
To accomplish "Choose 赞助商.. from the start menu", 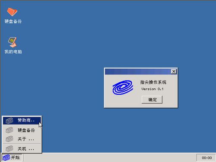I will 22,121.
